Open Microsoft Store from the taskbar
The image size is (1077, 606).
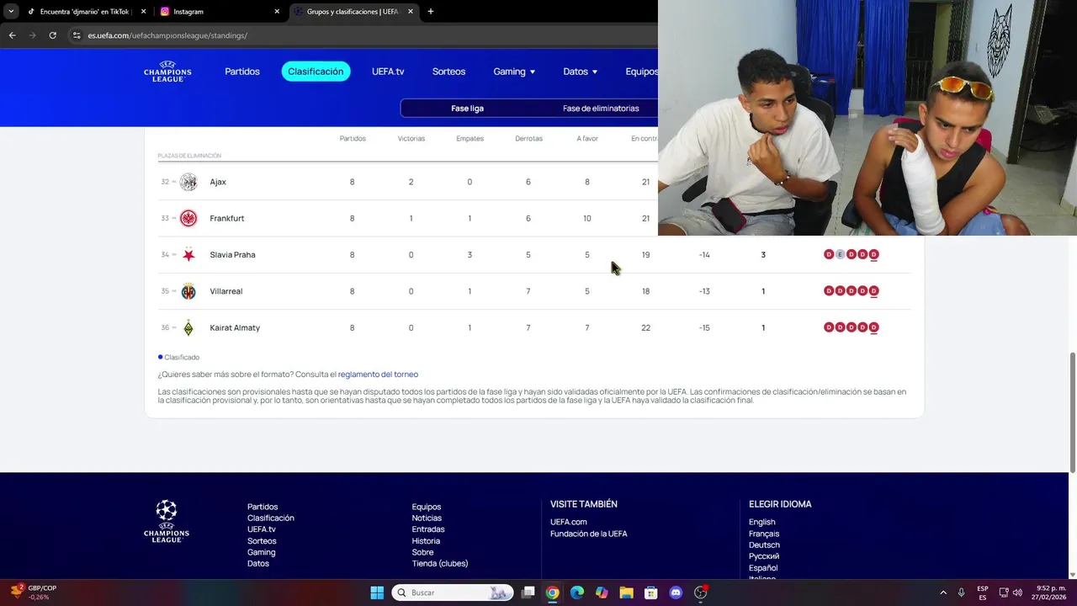[650, 593]
